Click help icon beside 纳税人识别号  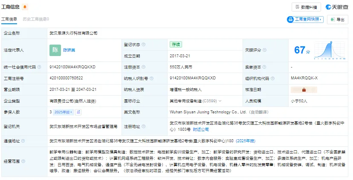[151, 79]
